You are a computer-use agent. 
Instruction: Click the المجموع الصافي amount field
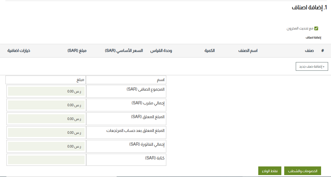click(x=46, y=91)
